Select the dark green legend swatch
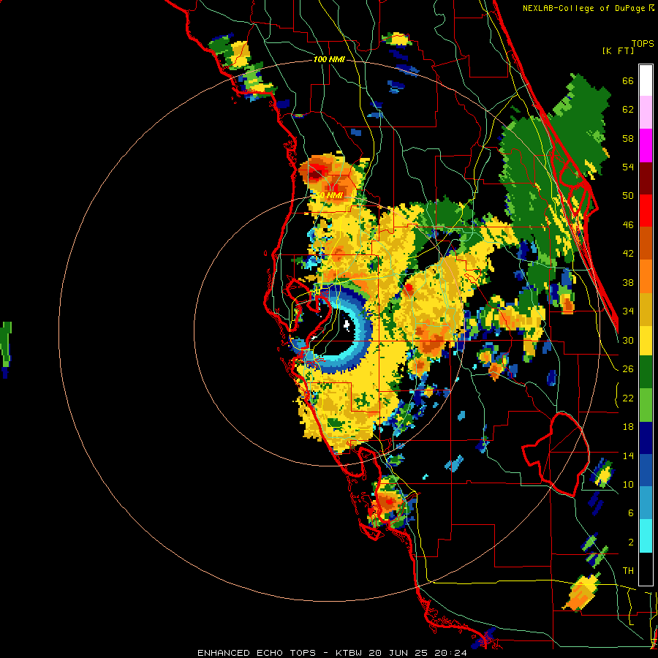Image resolution: width=658 pixels, height=658 pixels. pos(646,372)
